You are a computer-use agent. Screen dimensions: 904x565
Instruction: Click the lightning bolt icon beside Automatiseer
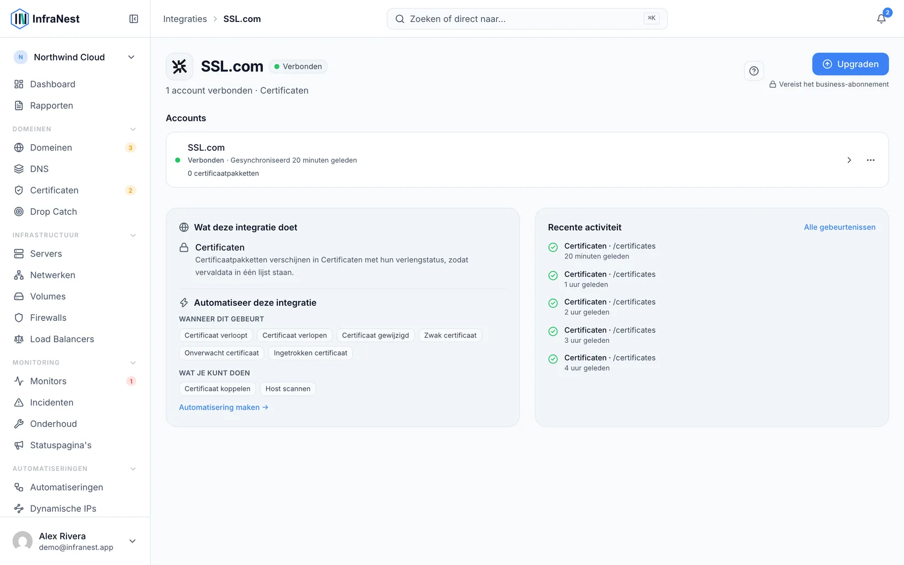click(184, 303)
